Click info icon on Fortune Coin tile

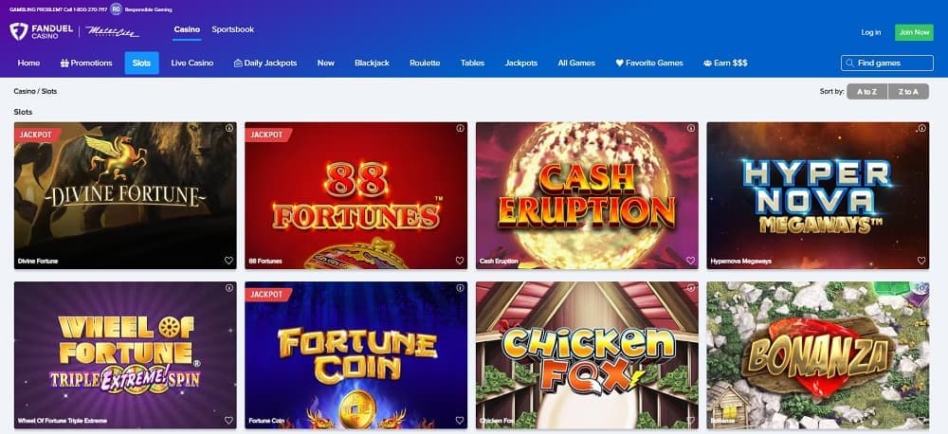460,288
